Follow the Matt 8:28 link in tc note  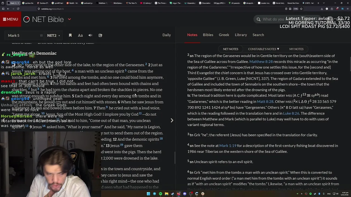click(x=265, y=102)
